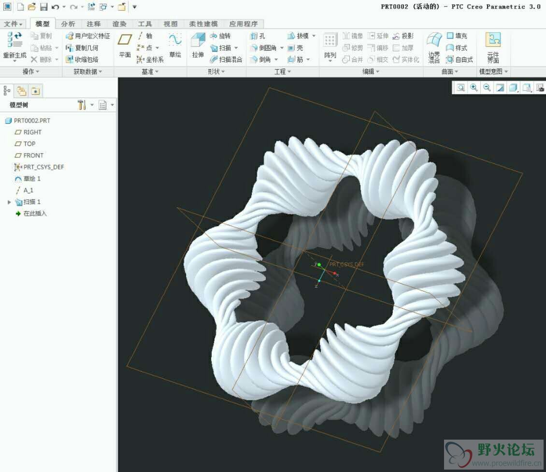The height and width of the screenshot is (472, 546).
Task: Switch to the 分析 (Analysis) tab
Action: click(x=68, y=24)
